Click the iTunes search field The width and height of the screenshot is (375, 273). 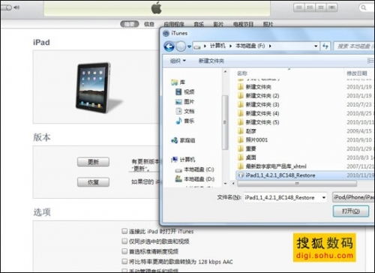point(367,7)
